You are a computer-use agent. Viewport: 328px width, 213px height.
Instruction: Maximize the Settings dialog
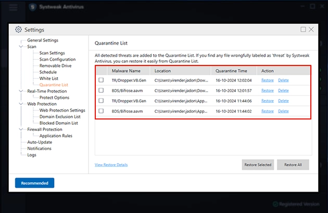click(303, 30)
